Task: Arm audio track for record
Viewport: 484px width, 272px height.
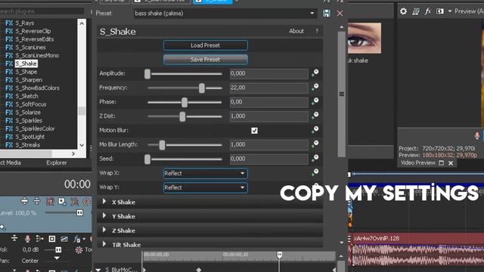Action: pos(27,239)
